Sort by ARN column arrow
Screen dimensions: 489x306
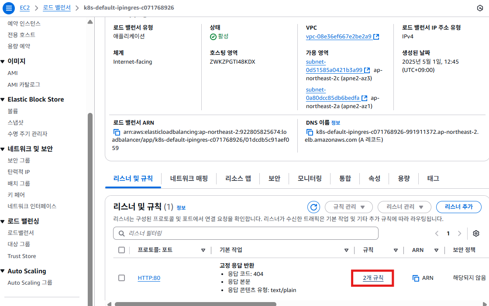point(436,250)
